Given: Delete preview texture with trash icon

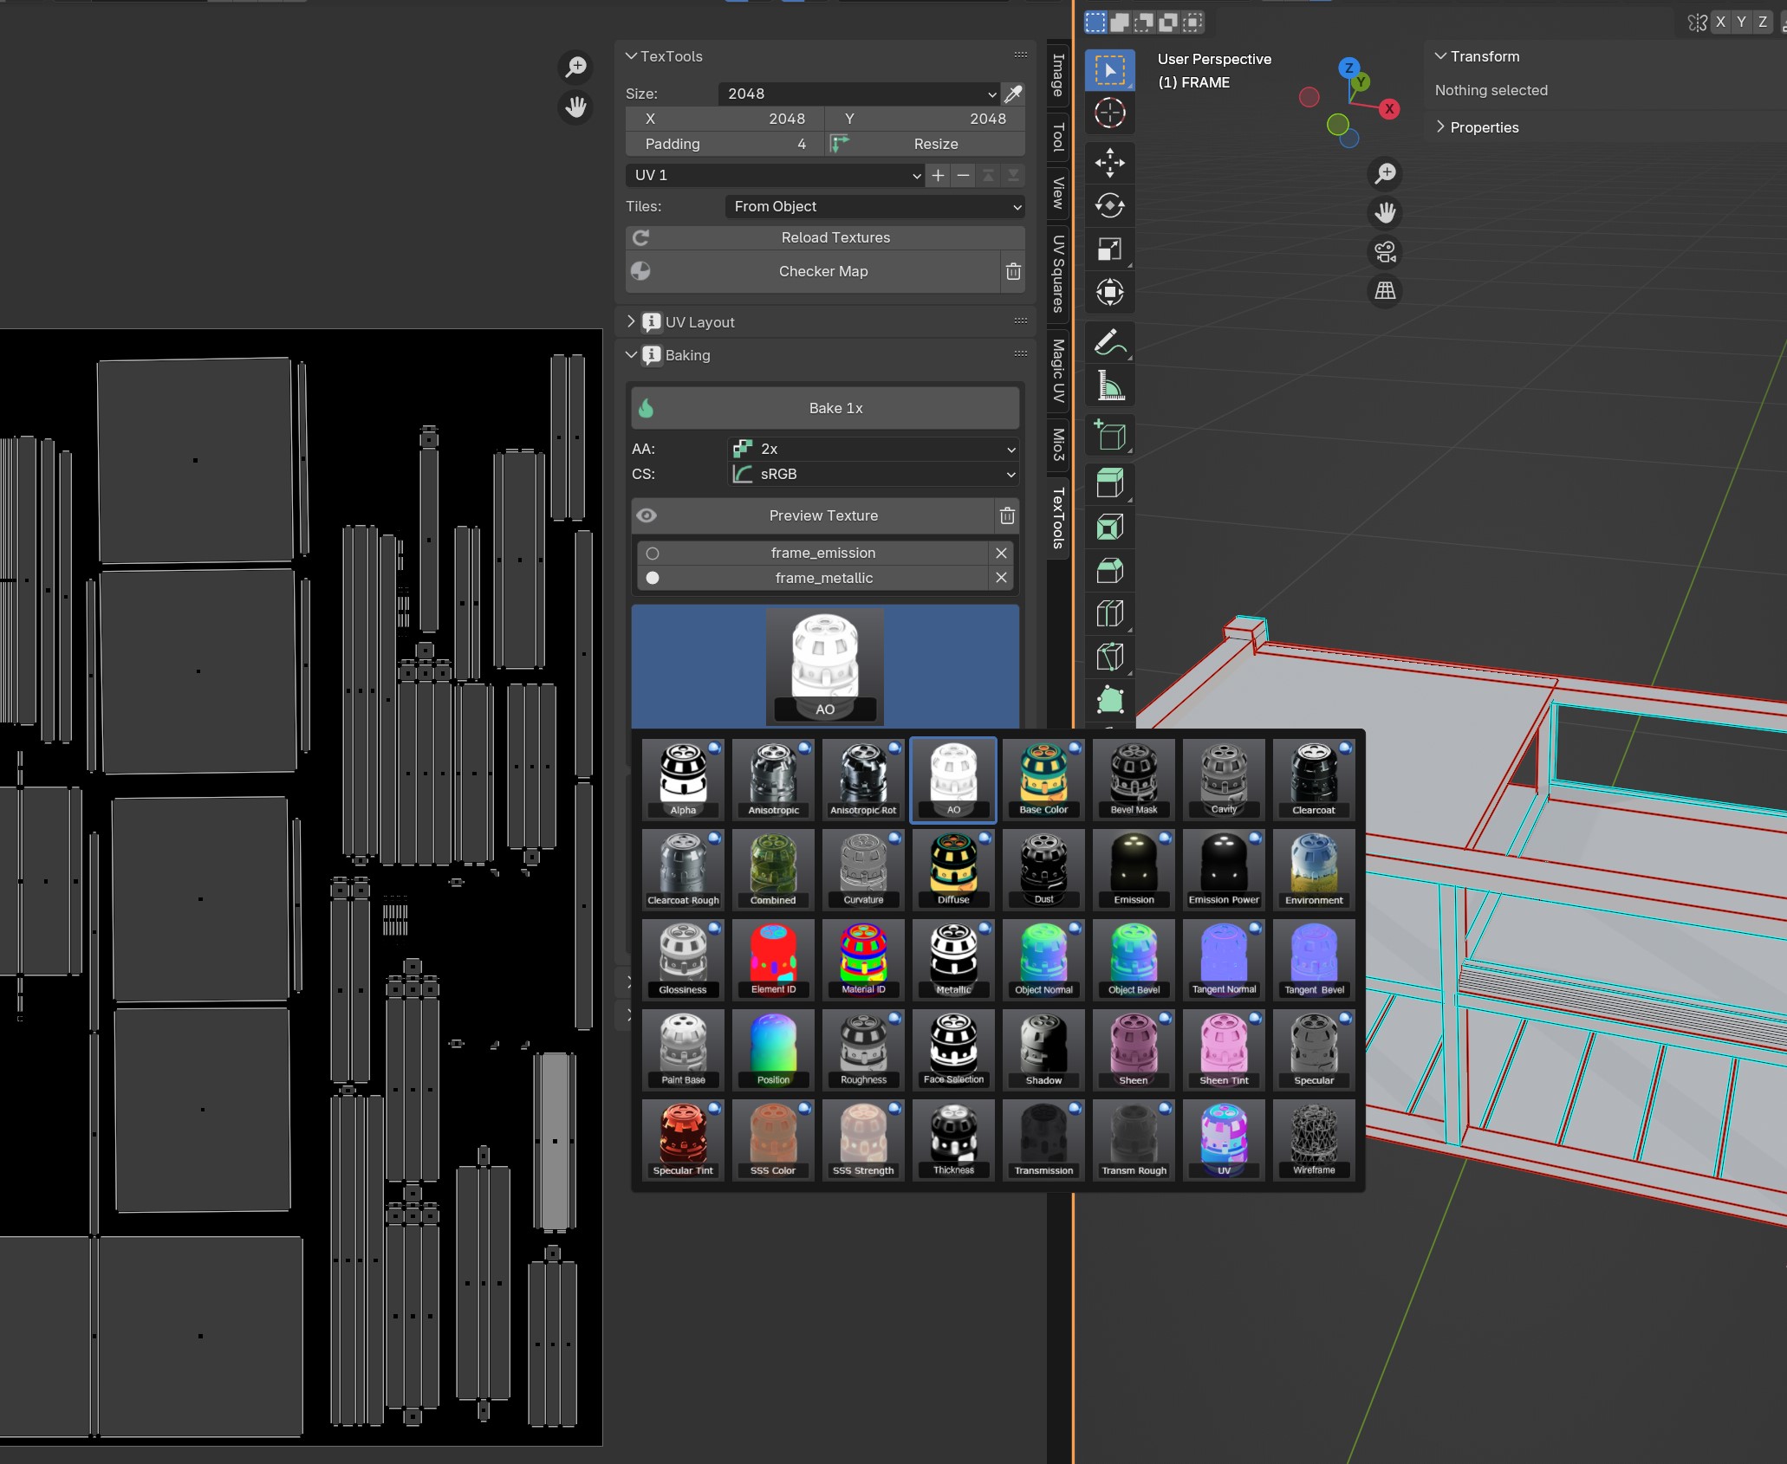Looking at the screenshot, I should pos(1007,515).
